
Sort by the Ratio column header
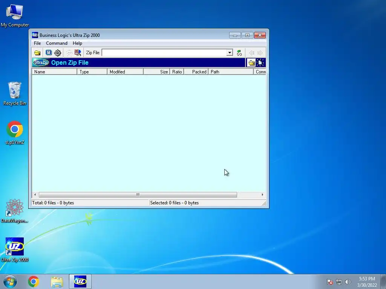click(x=177, y=72)
